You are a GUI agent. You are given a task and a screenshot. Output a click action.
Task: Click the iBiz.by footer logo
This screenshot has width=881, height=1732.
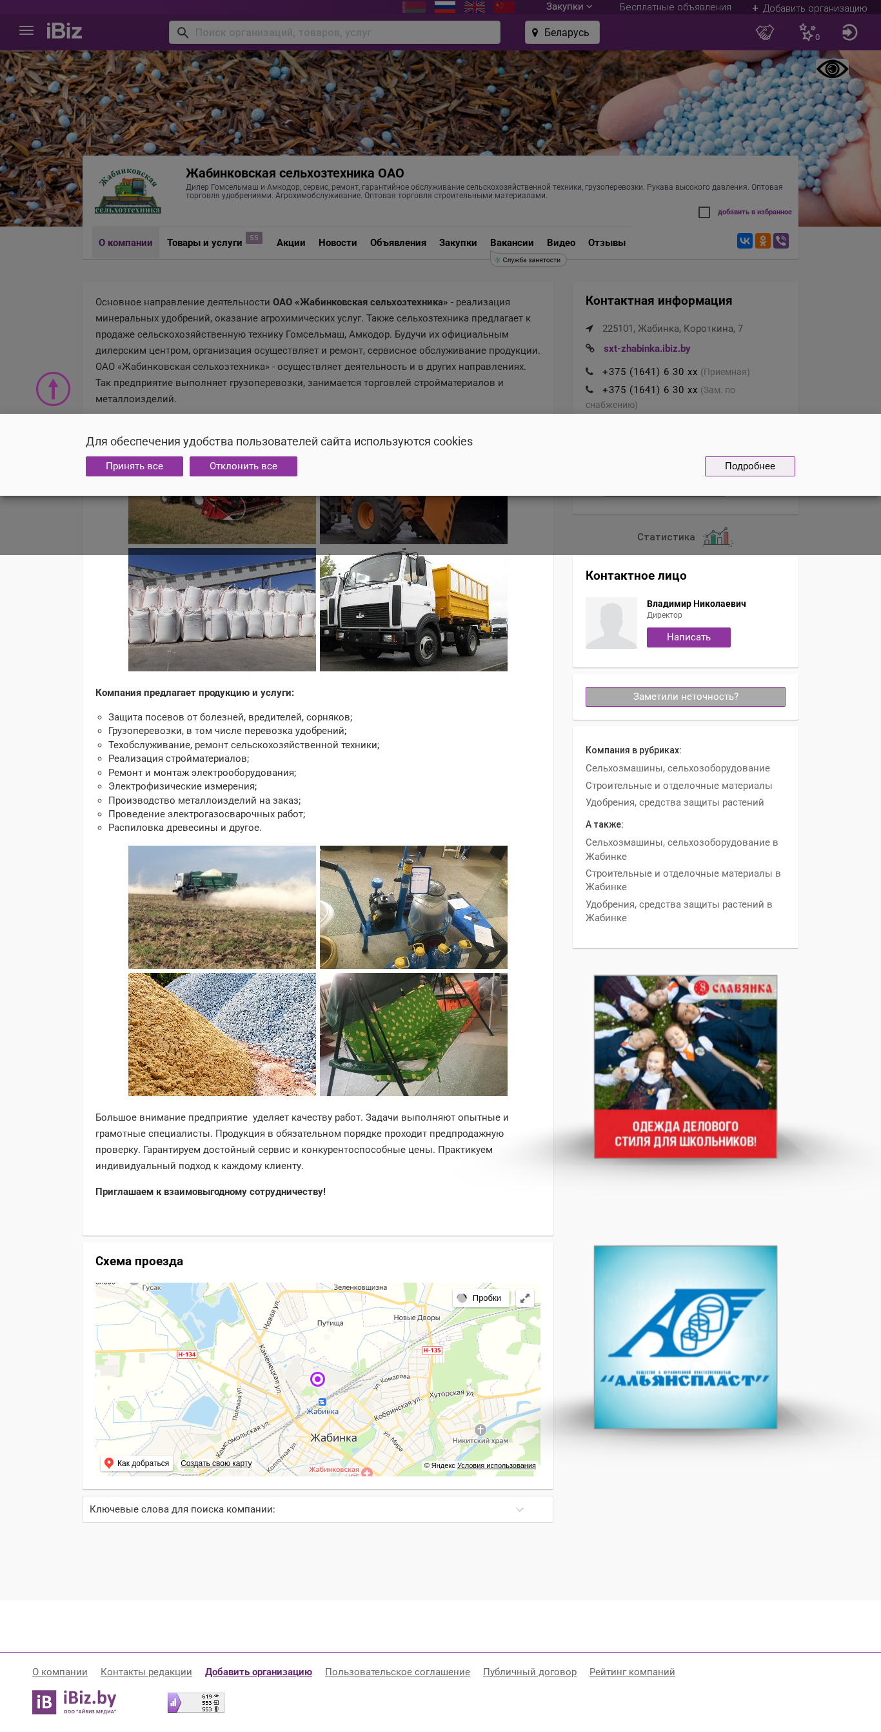coord(75,1702)
